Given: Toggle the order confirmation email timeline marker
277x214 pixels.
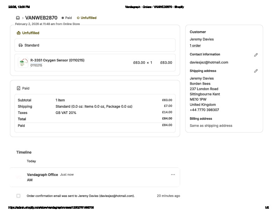Looking at the screenshot, I should pos(18,196).
